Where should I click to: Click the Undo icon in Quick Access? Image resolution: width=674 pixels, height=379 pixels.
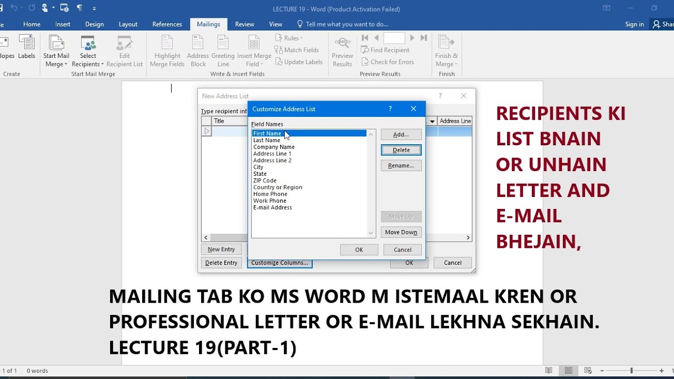pyautogui.click(x=14, y=8)
